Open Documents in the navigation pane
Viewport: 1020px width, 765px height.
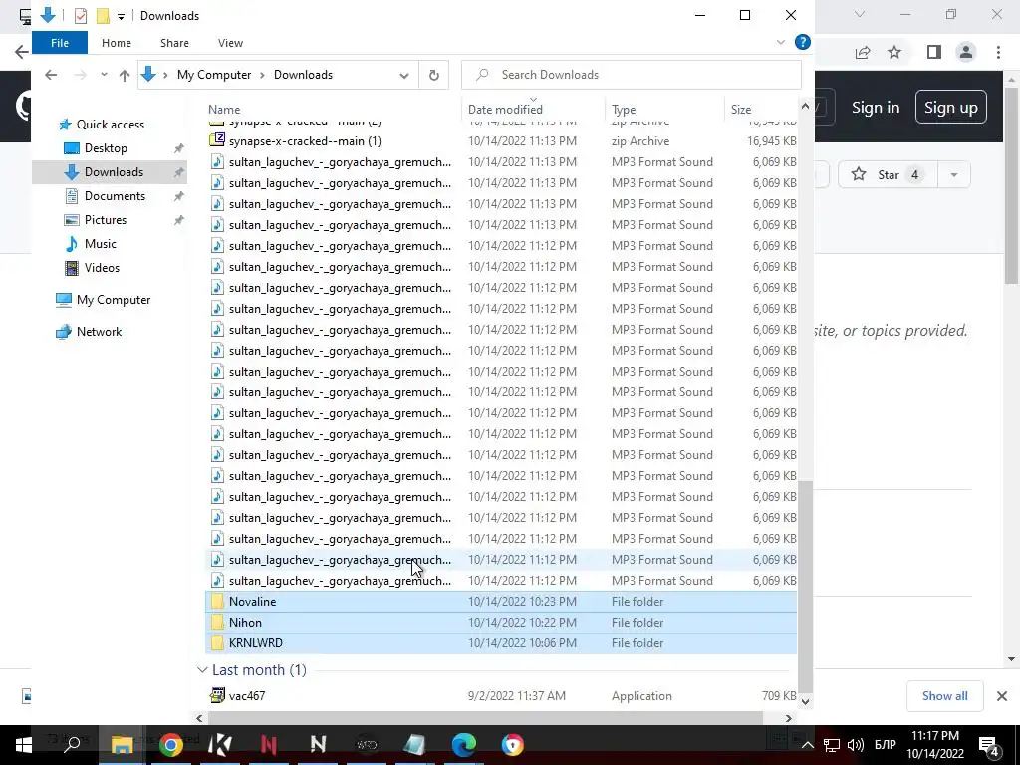115,196
